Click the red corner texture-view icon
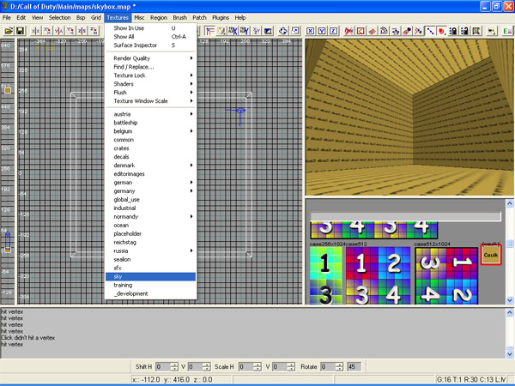Viewport: 515px width, 386px height. click(x=209, y=31)
